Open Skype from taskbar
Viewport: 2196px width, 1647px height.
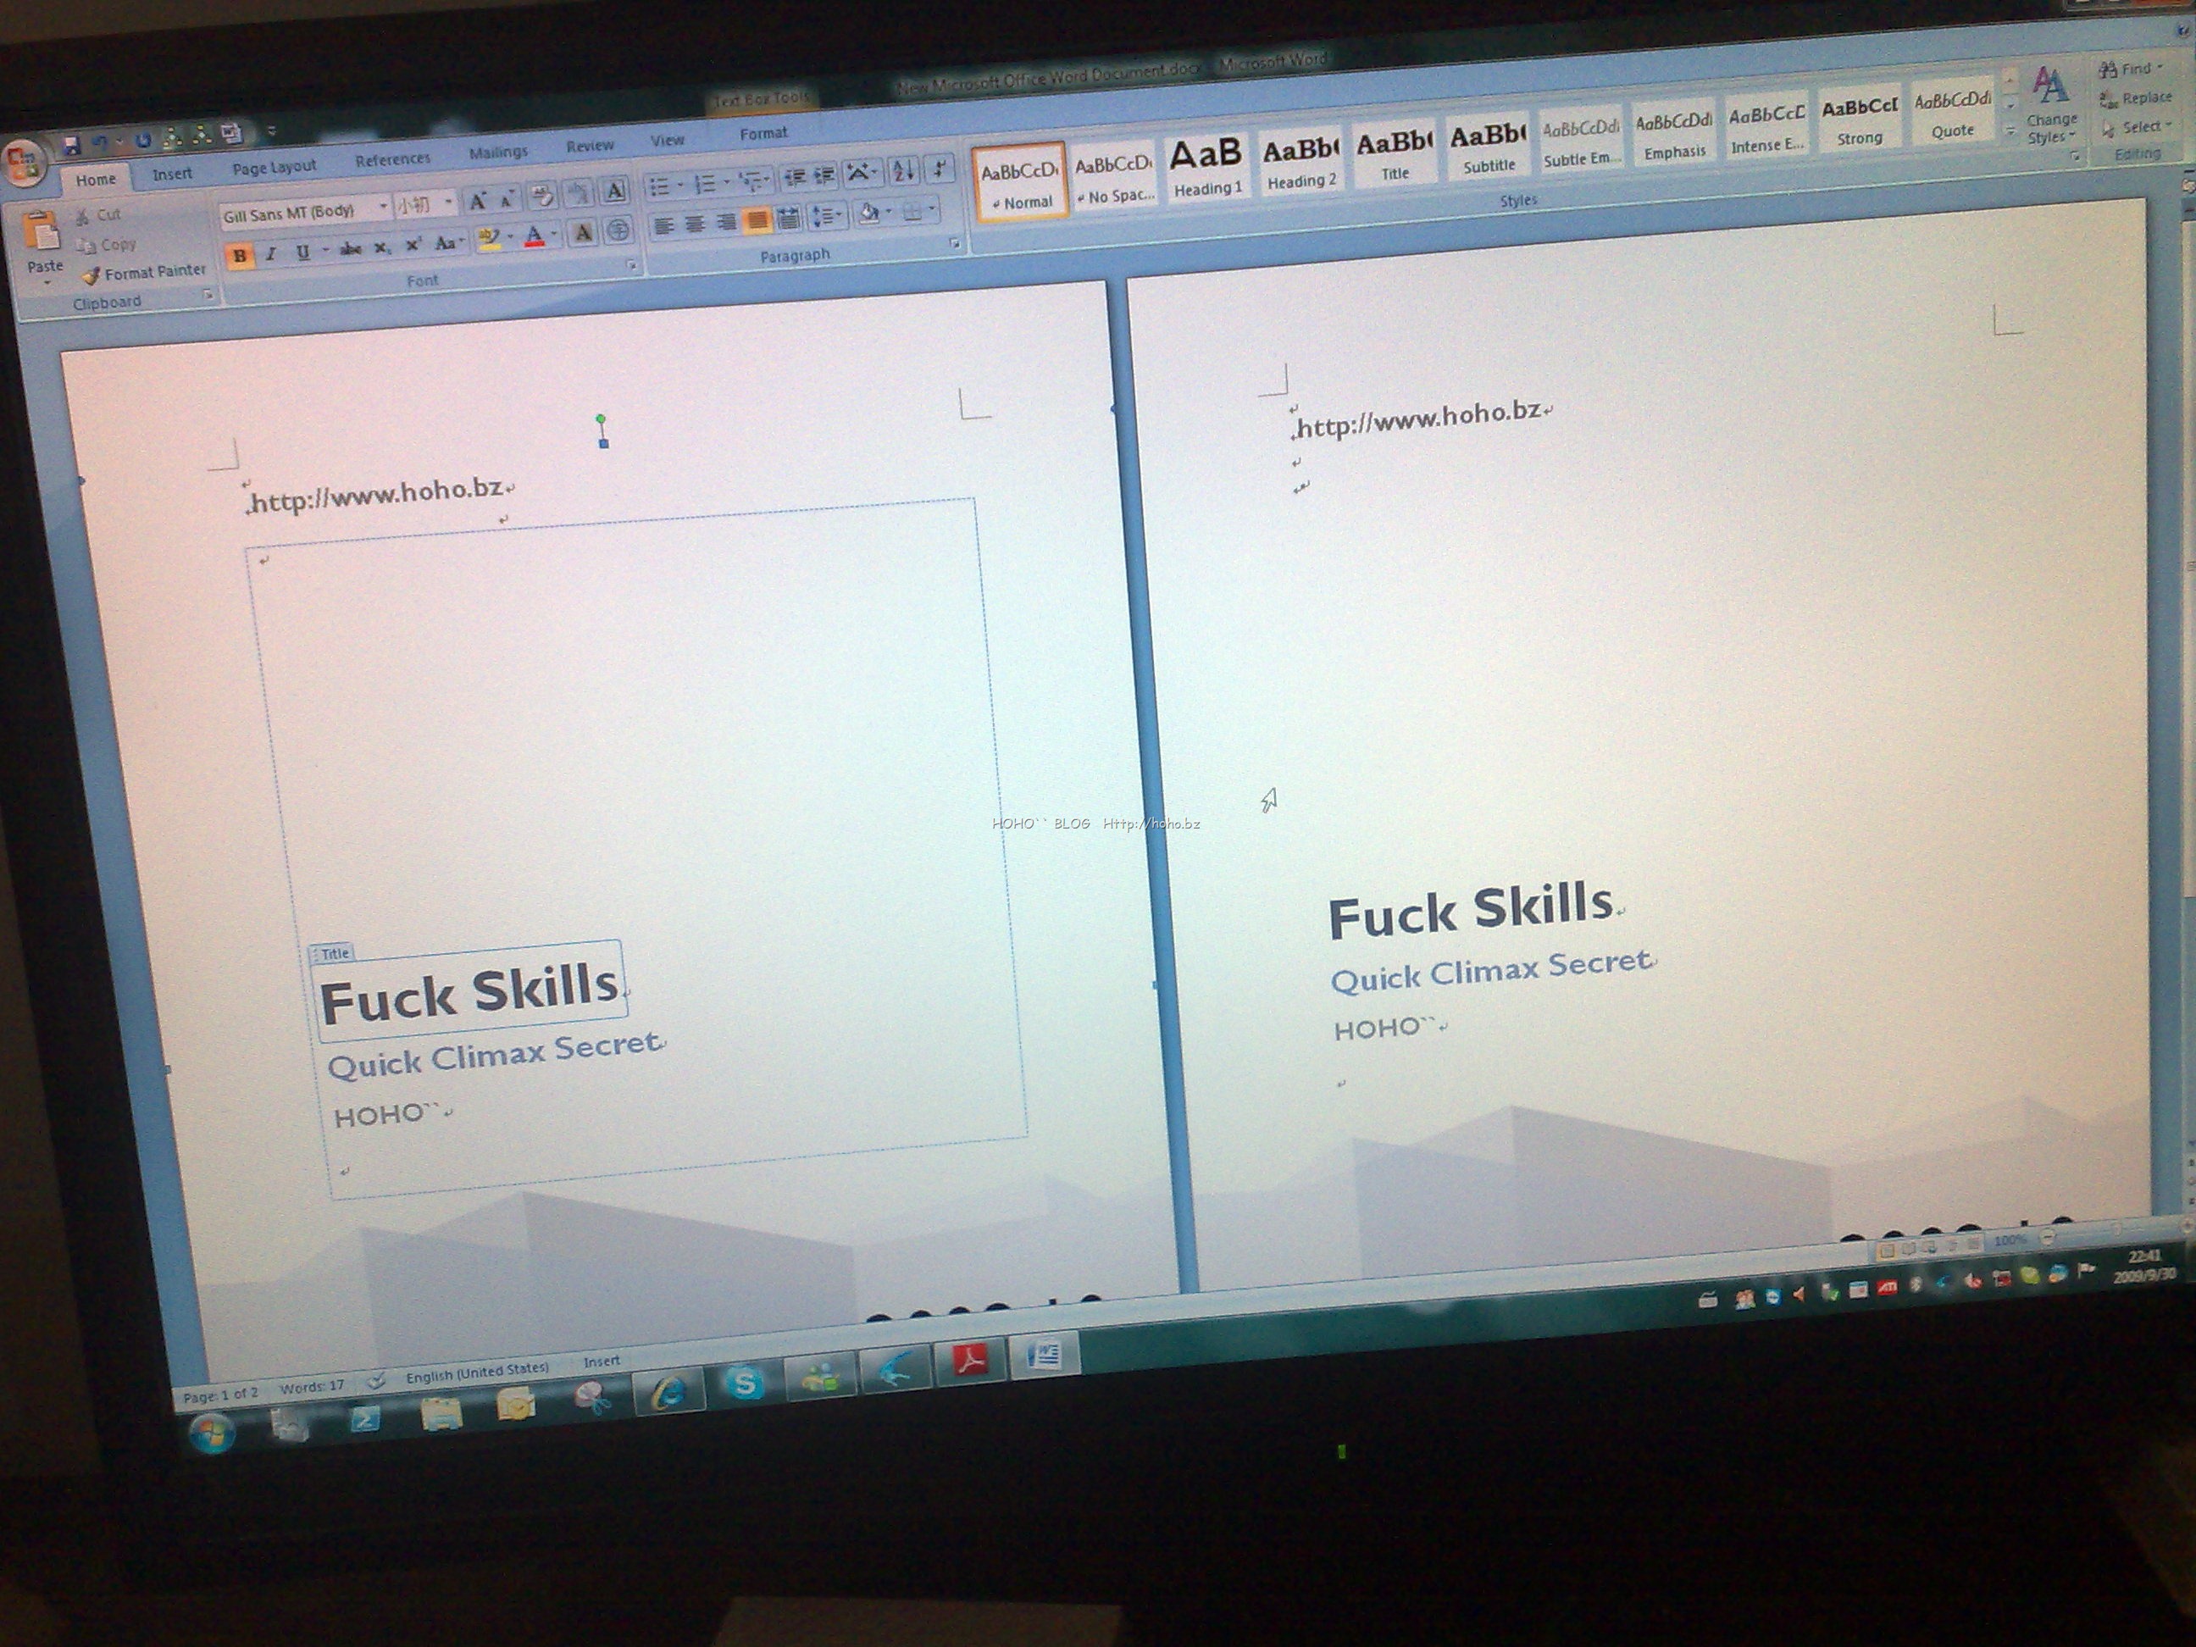744,1384
